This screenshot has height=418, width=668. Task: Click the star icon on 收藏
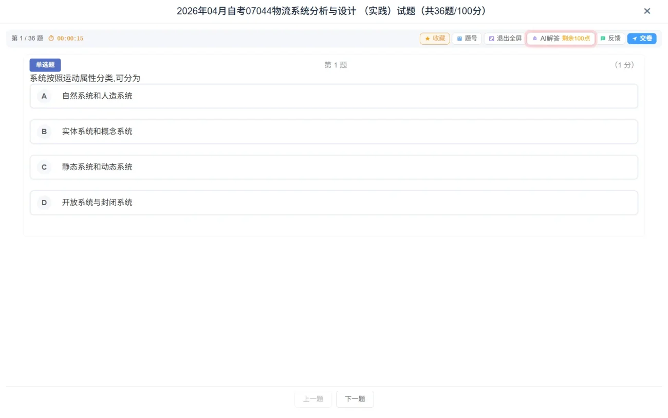point(427,39)
